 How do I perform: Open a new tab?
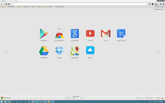coord(19,1)
